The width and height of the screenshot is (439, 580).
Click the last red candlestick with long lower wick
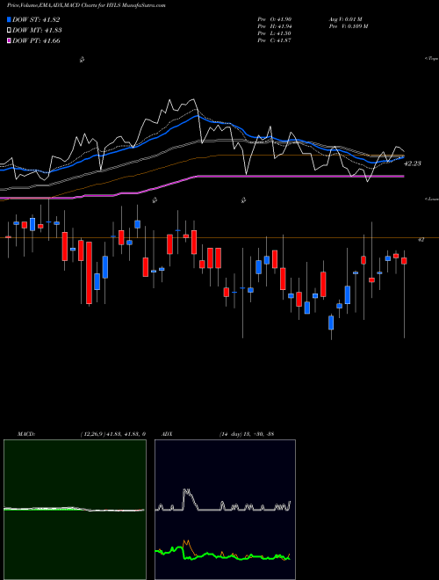click(404, 261)
